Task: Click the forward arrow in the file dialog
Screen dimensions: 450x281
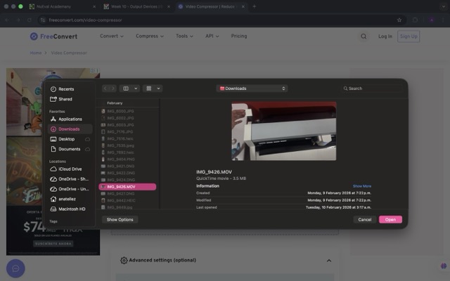Action: click(x=112, y=89)
